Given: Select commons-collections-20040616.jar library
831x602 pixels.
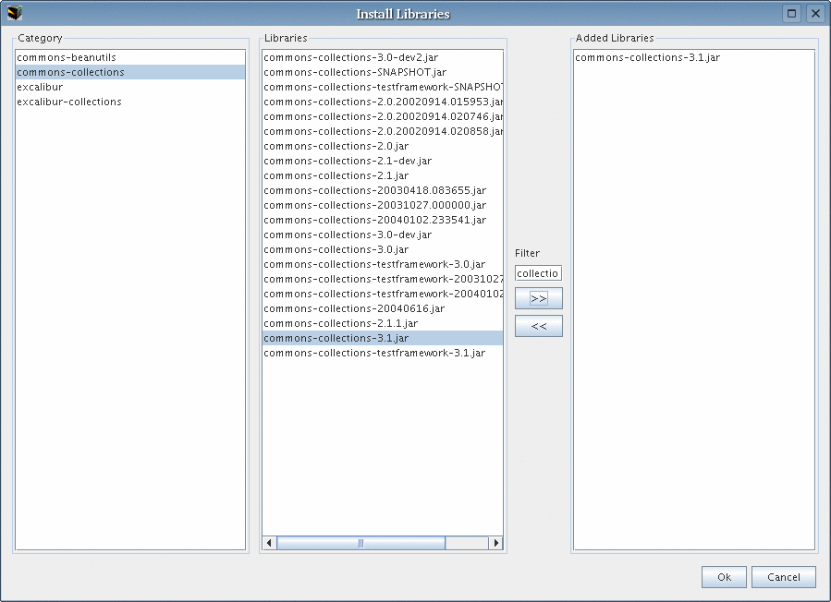Looking at the screenshot, I should (x=382, y=308).
